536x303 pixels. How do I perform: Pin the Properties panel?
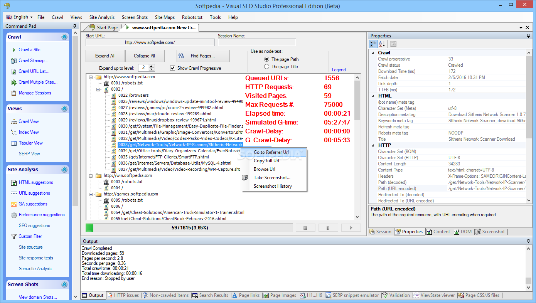click(529, 36)
